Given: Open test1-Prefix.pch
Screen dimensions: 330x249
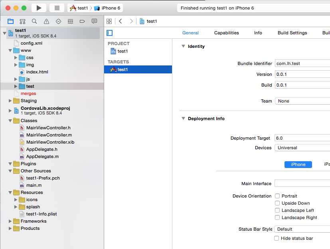Looking at the screenshot, I should pyautogui.click(x=43, y=178).
